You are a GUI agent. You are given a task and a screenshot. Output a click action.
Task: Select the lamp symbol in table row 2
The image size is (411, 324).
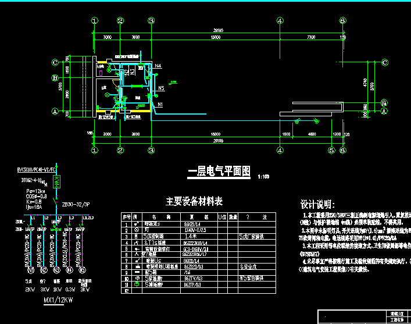click(x=136, y=230)
